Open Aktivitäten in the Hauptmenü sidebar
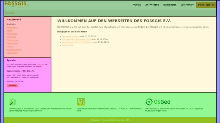 [x=12, y=34]
